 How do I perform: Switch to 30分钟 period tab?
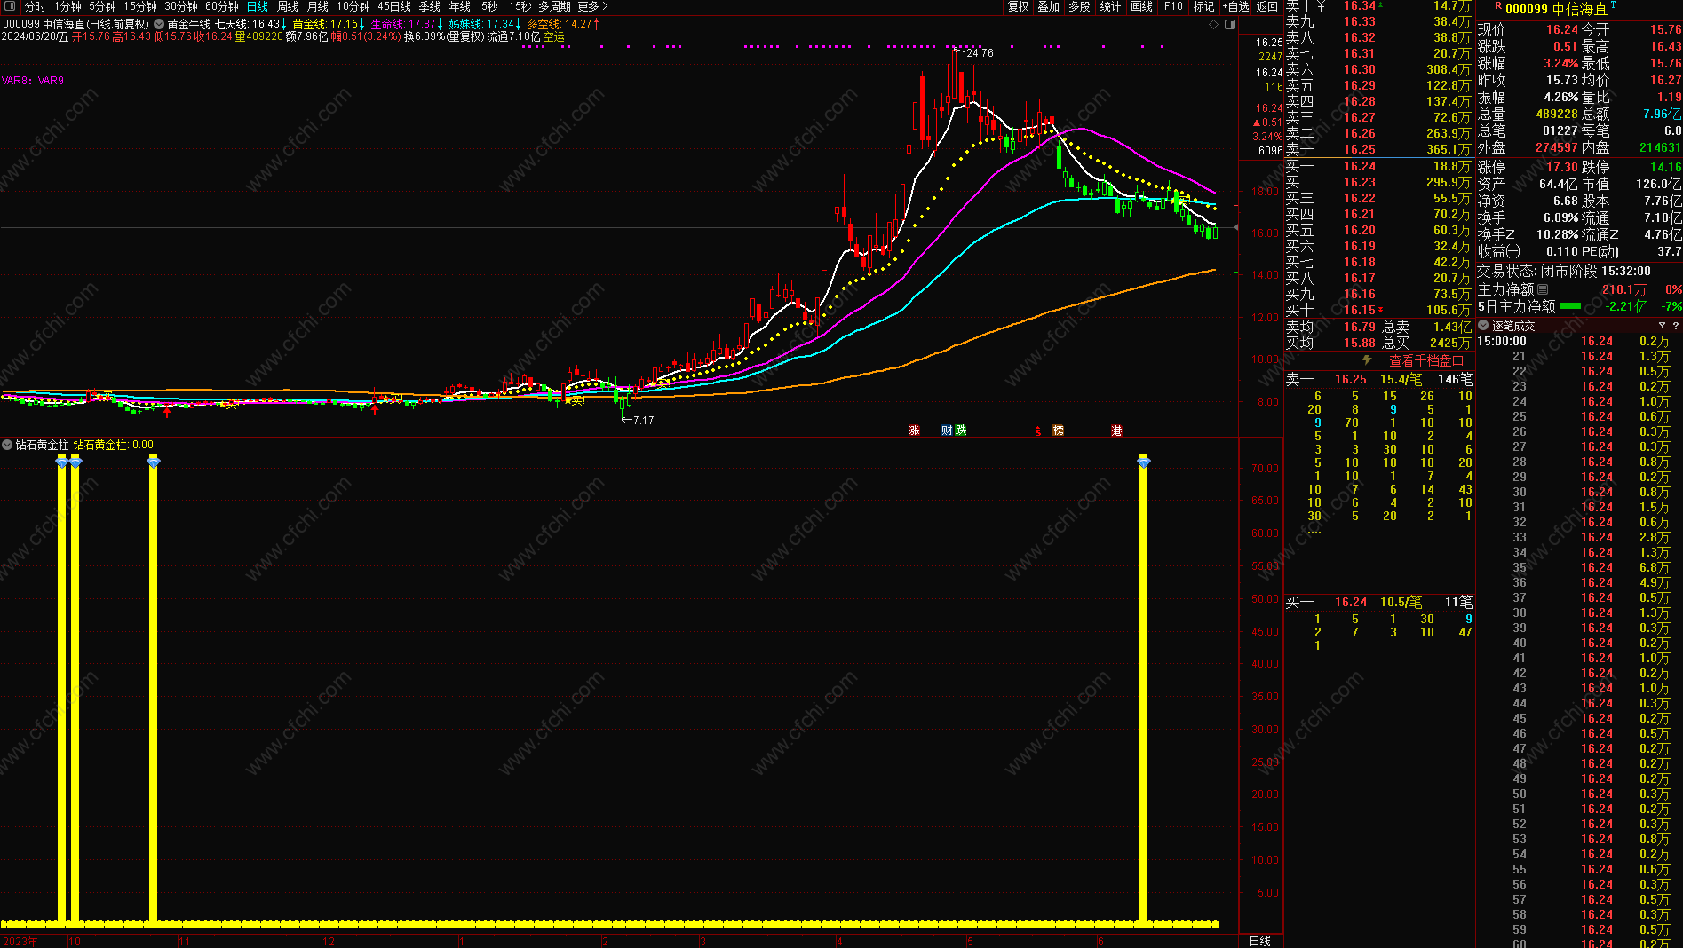[x=181, y=6]
